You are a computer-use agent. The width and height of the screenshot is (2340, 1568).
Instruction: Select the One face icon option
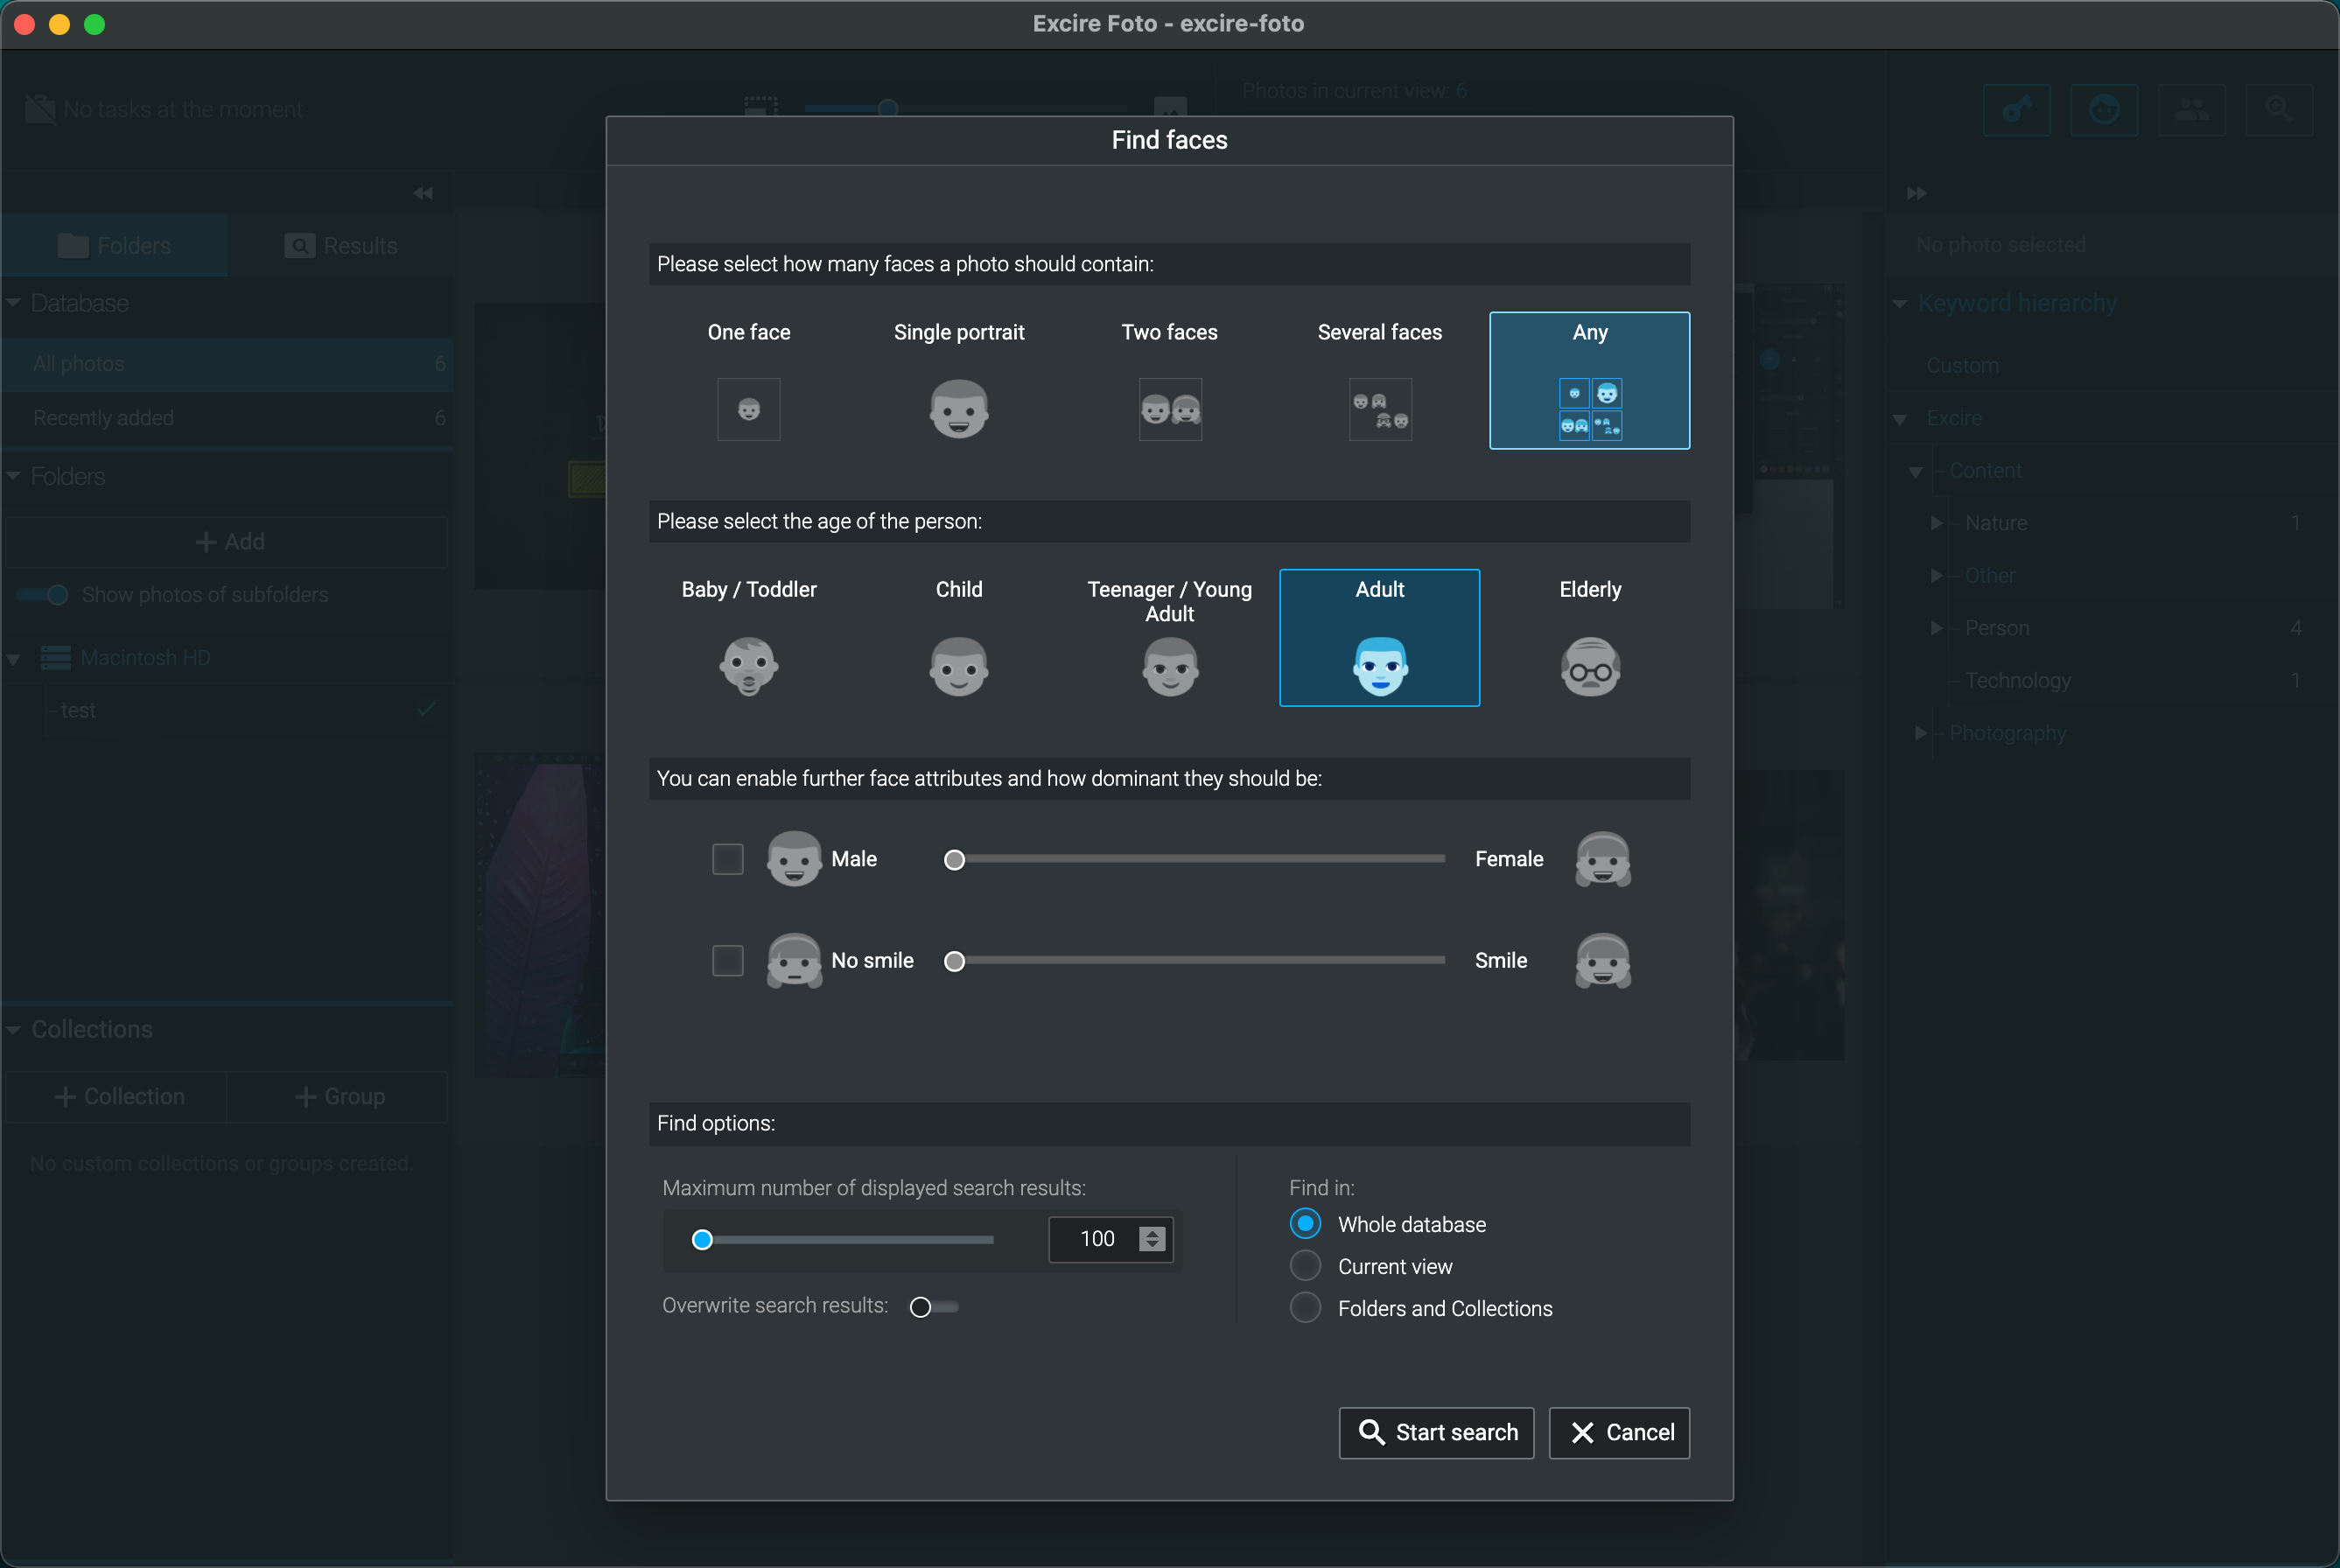(x=748, y=409)
